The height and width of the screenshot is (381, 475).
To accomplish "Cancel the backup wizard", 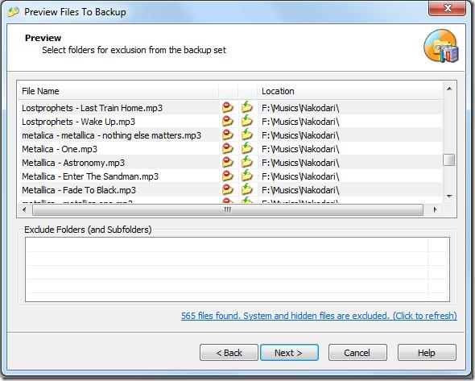I will click(x=357, y=353).
